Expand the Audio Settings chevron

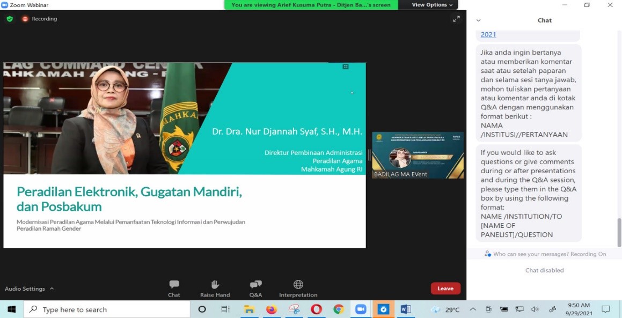[x=52, y=289]
